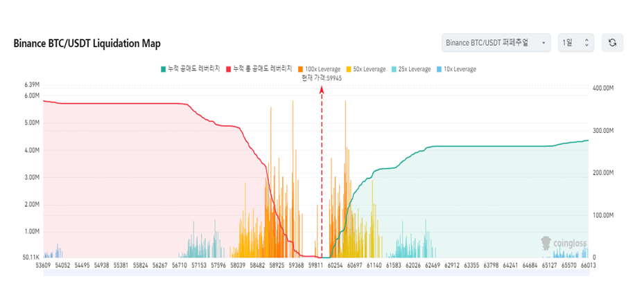Click the 64241 price label on x-axis
The height and width of the screenshot is (299, 642).
coord(510,265)
